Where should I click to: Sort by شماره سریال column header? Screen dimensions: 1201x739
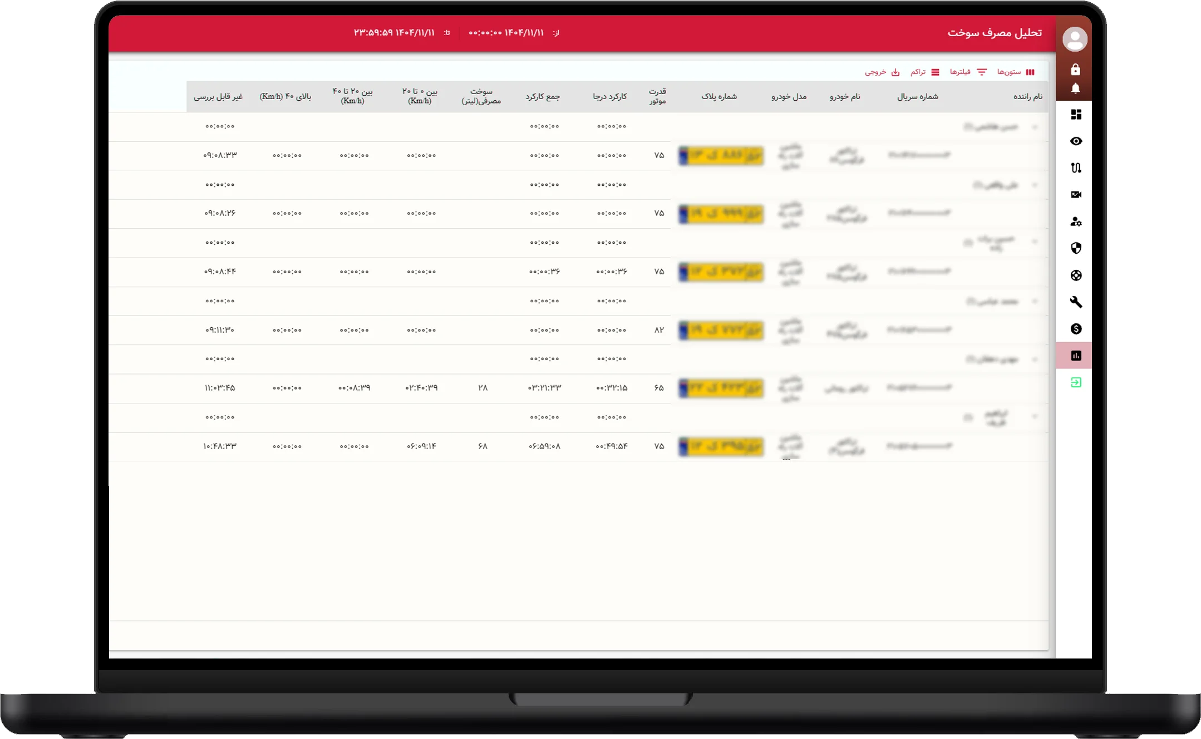[917, 96]
